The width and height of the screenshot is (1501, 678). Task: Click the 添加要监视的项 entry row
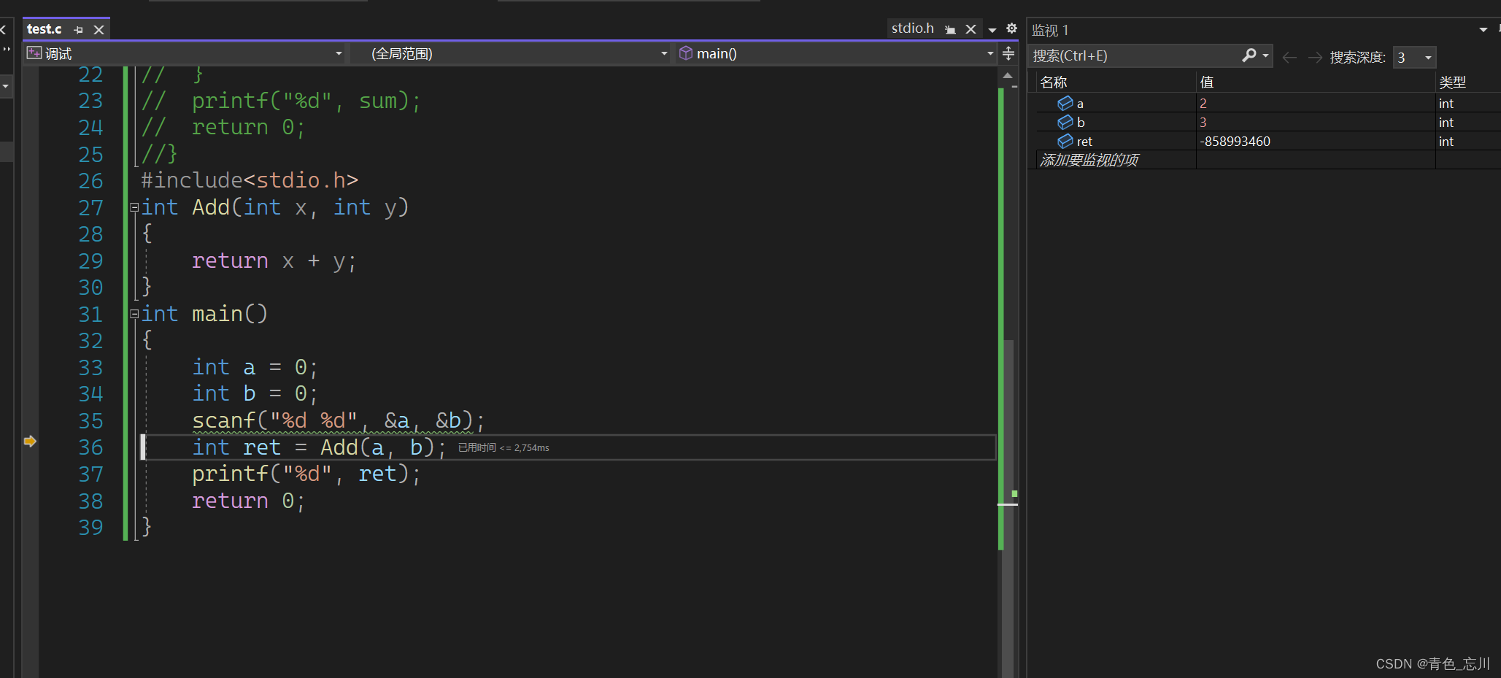(x=1089, y=160)
